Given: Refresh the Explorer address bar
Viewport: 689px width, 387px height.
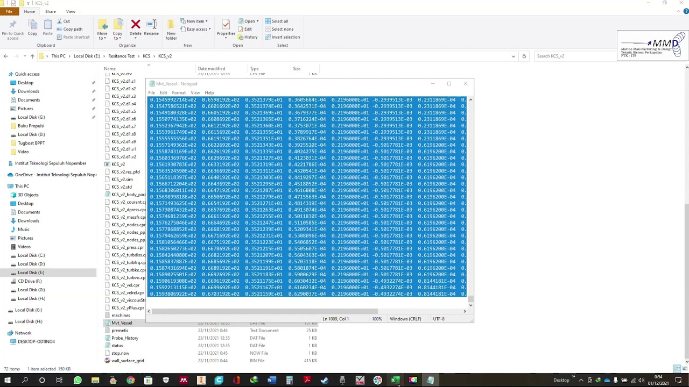Looking at the screenshot, I should click(524, 56).
